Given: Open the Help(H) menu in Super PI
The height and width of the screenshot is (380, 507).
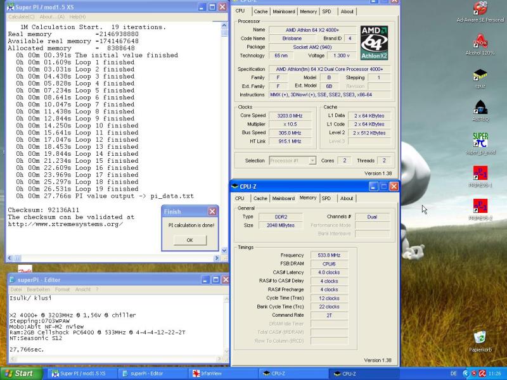Looking at the screenshot, I should 77,17.
